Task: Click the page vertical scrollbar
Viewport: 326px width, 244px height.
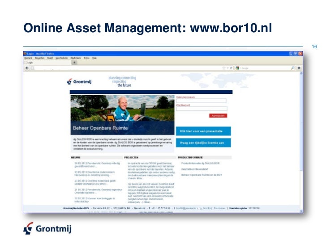Action: 301,122
